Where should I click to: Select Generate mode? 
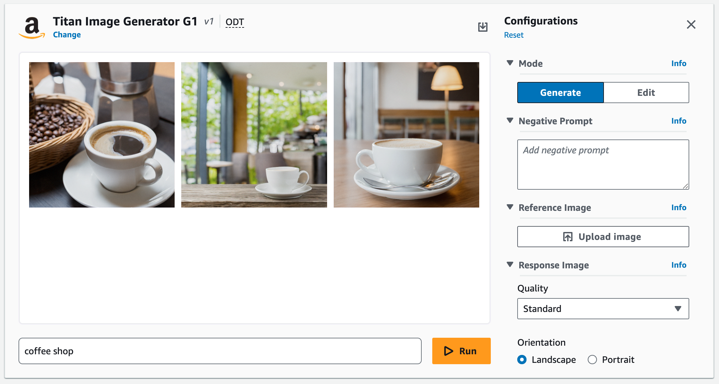point(560,93)
